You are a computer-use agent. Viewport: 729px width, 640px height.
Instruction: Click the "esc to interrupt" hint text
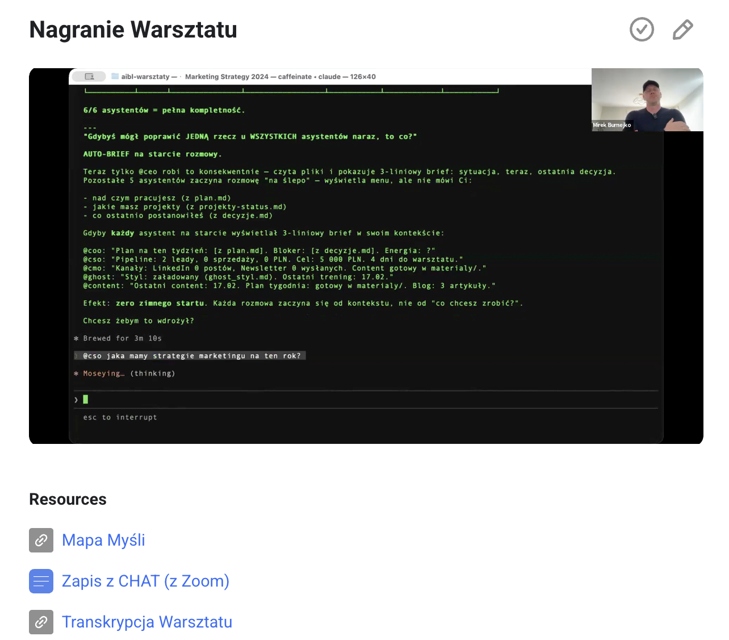point(120,417)
